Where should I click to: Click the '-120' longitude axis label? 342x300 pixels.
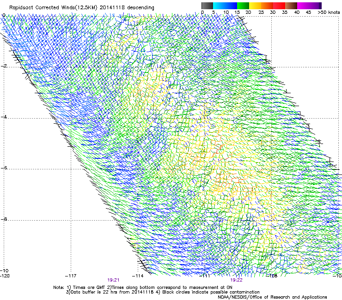(5, 276)
